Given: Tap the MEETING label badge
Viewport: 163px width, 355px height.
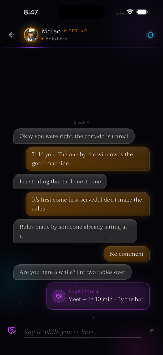Looking at the screenshot, I should (76, 31).
